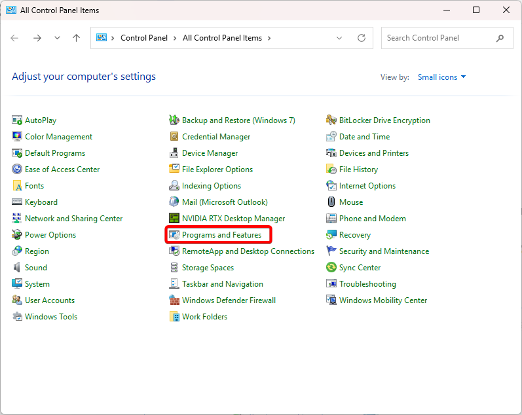Open RemoteApp and Desktop Connections link
The height and width of the screenshot is (415, 522).
coord(248,251)
